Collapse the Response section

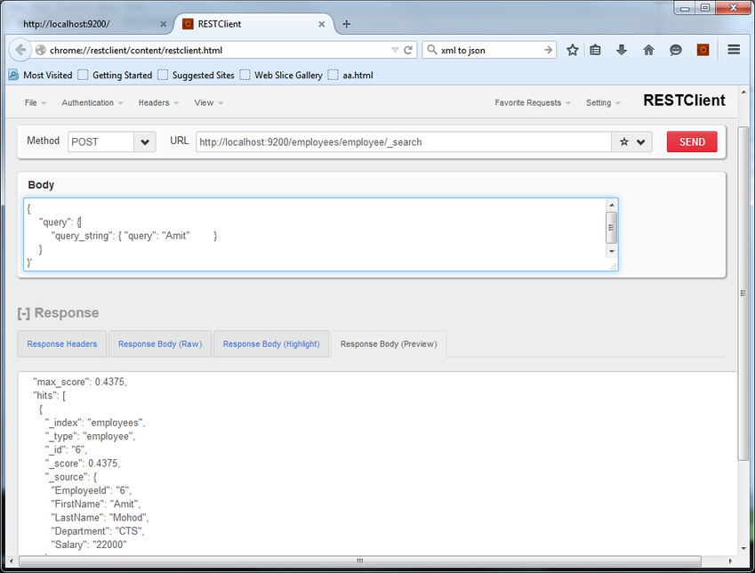[24, 313]
